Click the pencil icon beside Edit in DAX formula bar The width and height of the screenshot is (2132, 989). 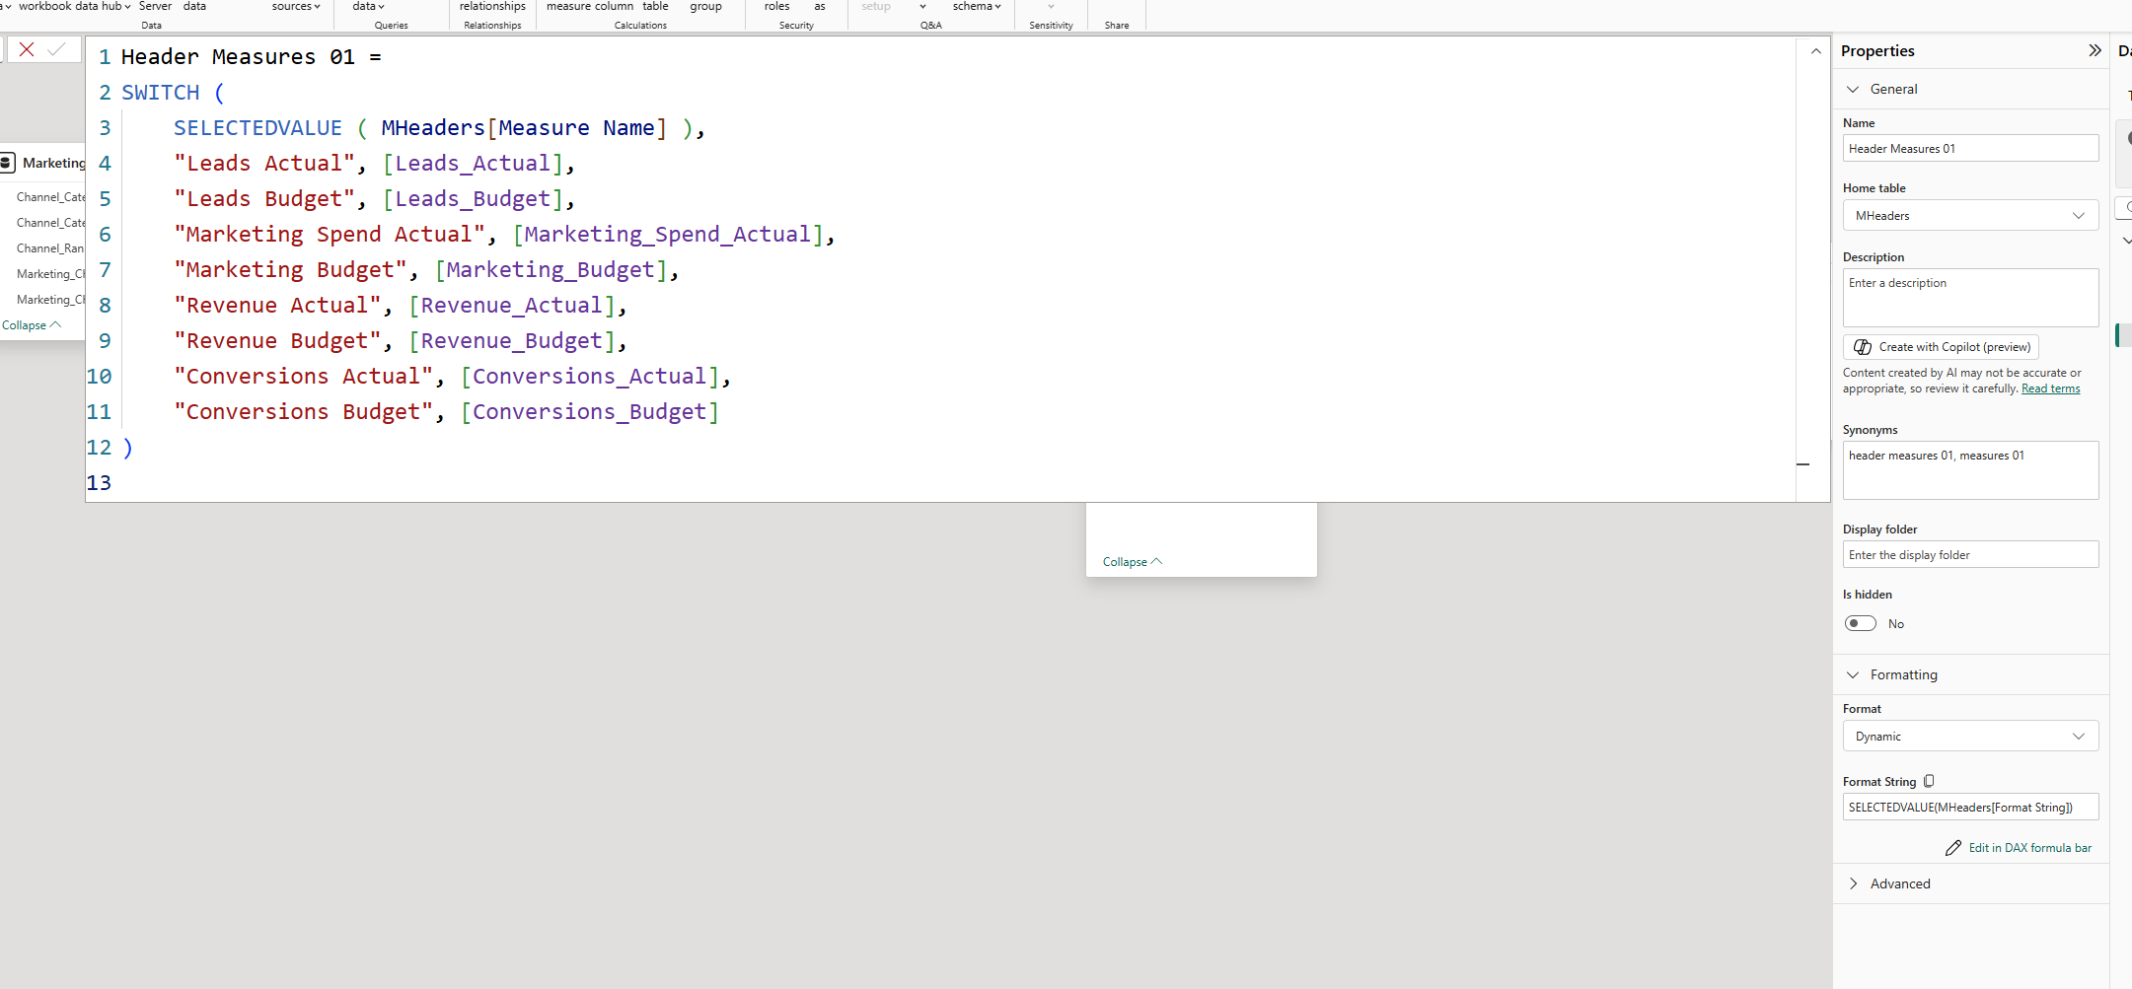[x=1953, y=848]
